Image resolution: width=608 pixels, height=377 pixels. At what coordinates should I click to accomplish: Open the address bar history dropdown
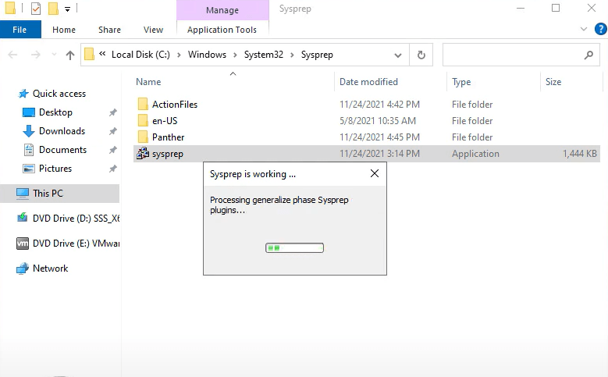(398, 55)
